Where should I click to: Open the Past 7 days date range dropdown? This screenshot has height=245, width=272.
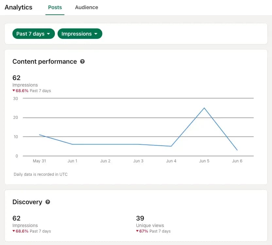pos(33,34)
